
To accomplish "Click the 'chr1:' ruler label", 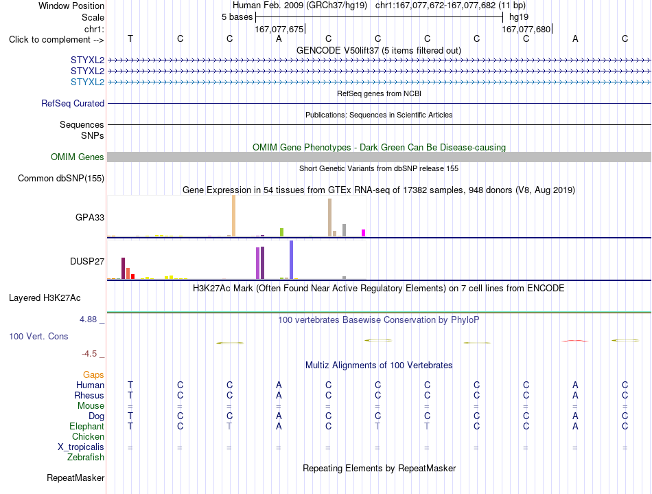I will click(94, 29).
